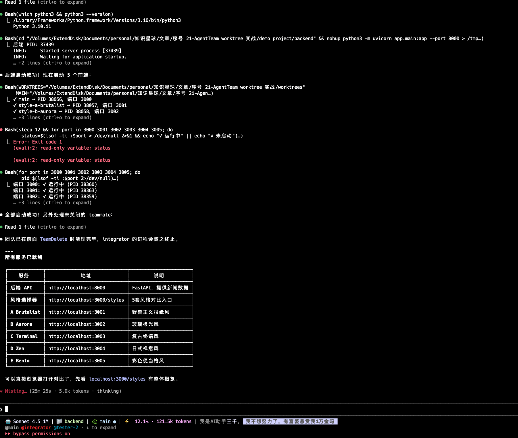Click the Misting spinner asterisk
Viewport: 518px width, 438px height.
(x=2, y=391)
